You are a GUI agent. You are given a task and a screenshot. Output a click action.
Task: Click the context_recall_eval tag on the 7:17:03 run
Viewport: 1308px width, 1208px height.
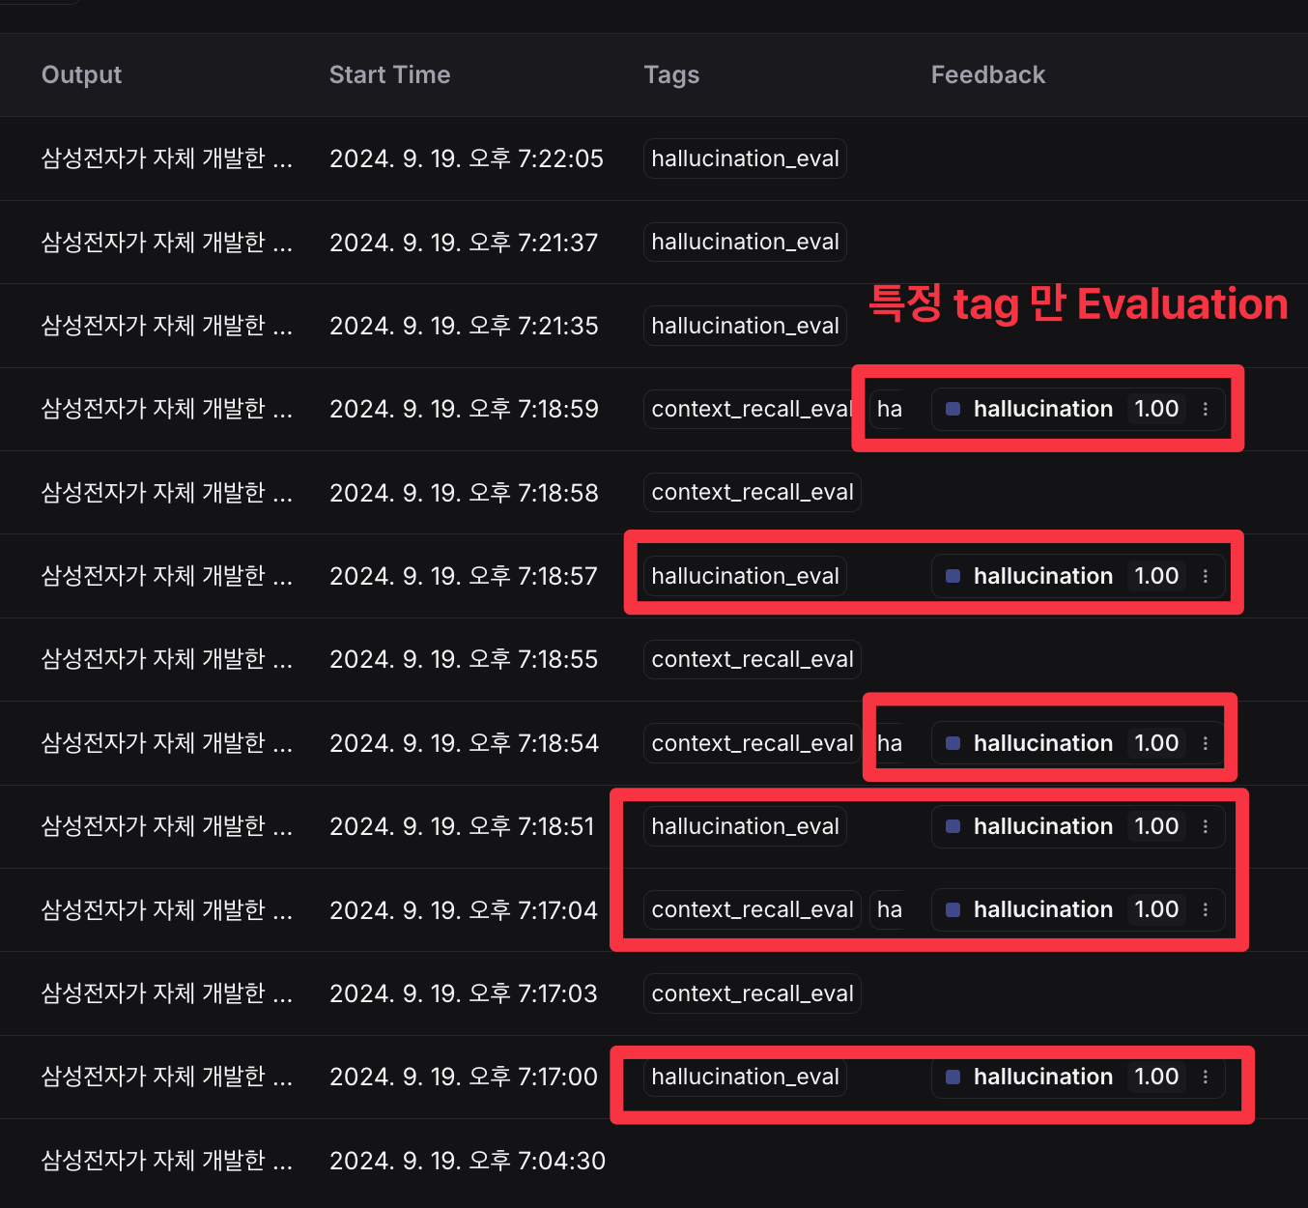pos(752,993)
